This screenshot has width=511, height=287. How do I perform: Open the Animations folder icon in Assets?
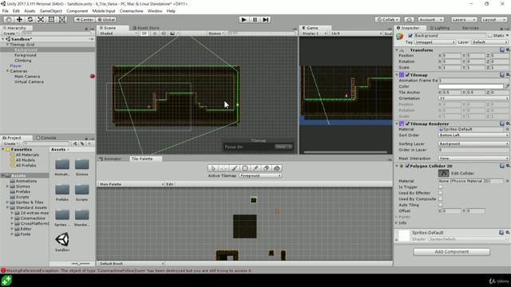(62, 164)
